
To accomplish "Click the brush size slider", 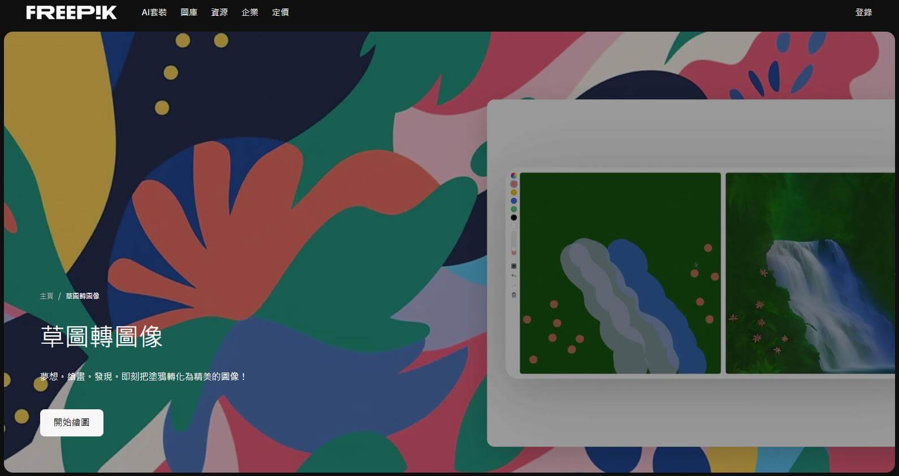I will point(513,243).
